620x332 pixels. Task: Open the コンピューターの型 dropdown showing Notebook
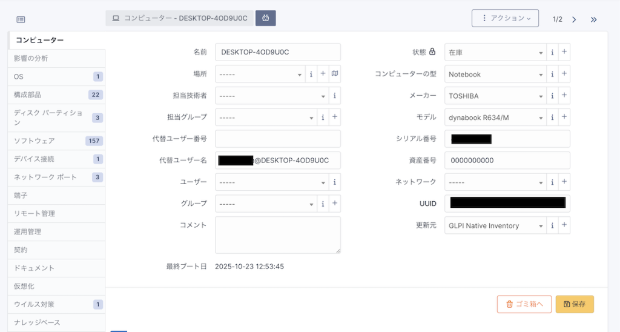tap(495, 75)
